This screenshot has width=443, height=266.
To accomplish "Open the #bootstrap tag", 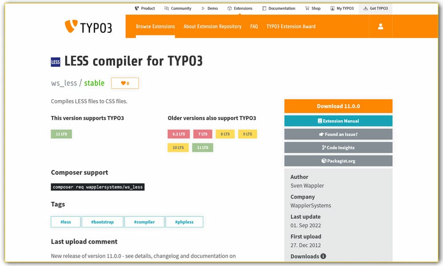I will pyautogui.click(x=102, y=222).
